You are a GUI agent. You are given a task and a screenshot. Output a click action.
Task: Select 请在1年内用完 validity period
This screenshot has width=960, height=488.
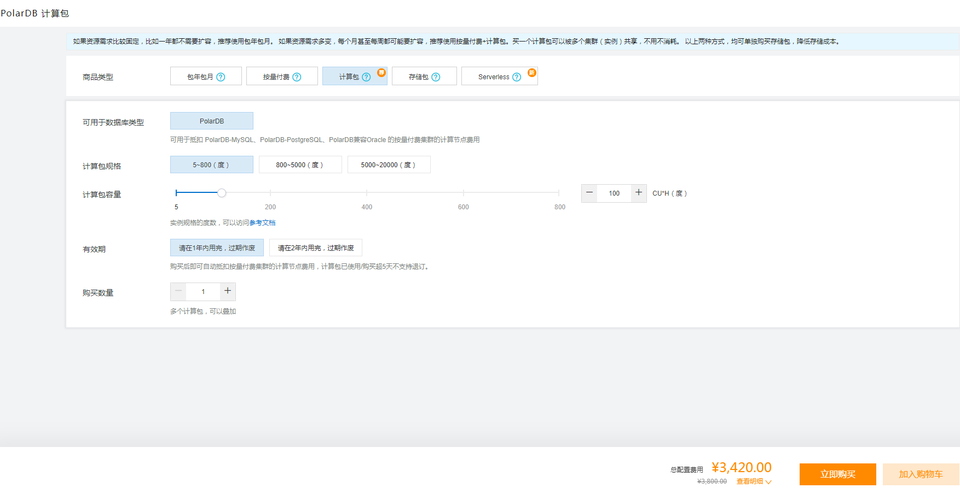[217, 248]
